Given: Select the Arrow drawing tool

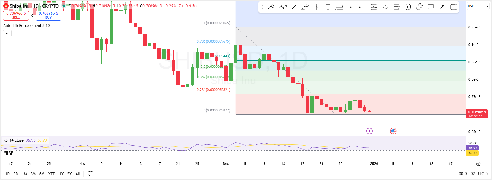Looking at the screenshot, I should pos(442,7).
